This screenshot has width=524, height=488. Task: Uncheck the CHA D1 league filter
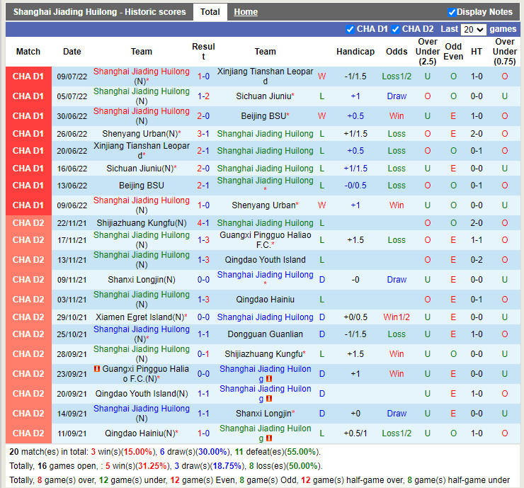pos(350,29)
